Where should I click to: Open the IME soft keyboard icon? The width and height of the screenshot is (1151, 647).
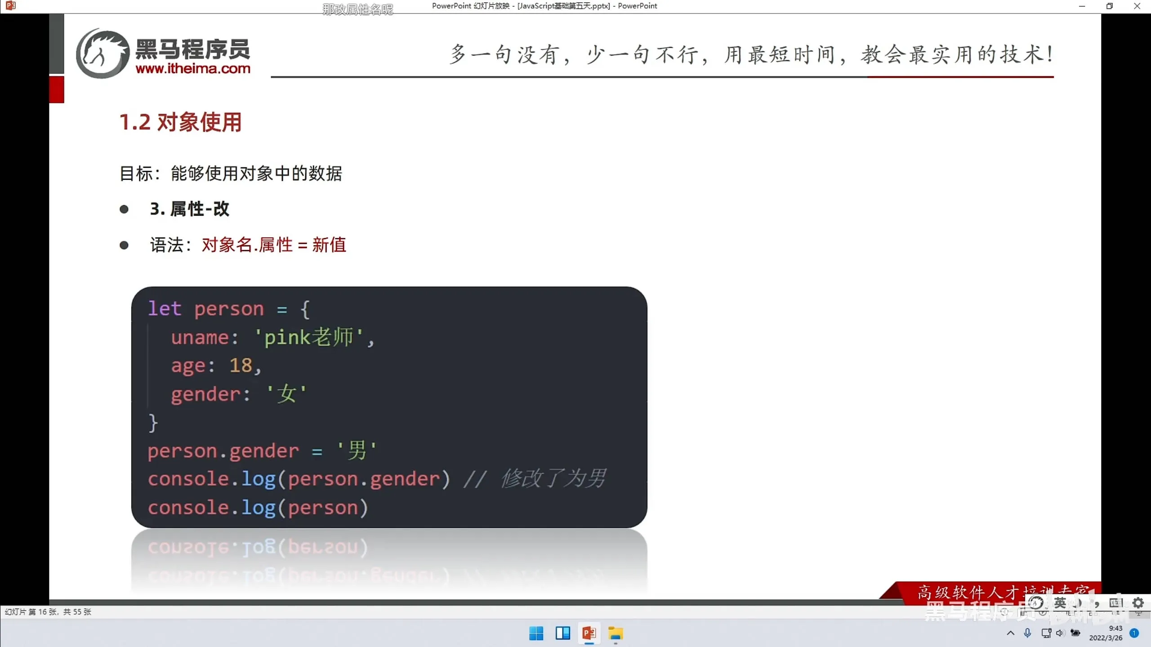(1115, 603)
